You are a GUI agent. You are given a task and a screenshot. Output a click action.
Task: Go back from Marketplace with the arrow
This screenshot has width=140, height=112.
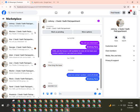4,19
